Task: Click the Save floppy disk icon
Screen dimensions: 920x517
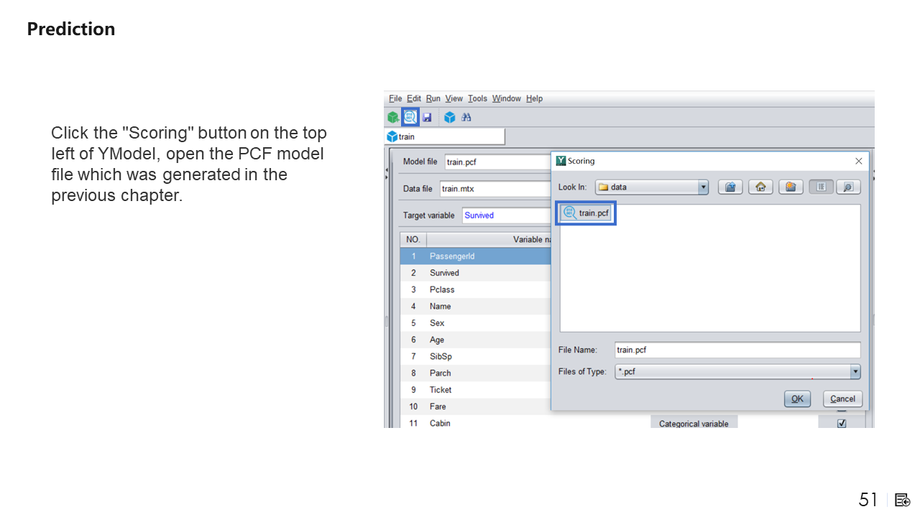Action: click(427, 117)
